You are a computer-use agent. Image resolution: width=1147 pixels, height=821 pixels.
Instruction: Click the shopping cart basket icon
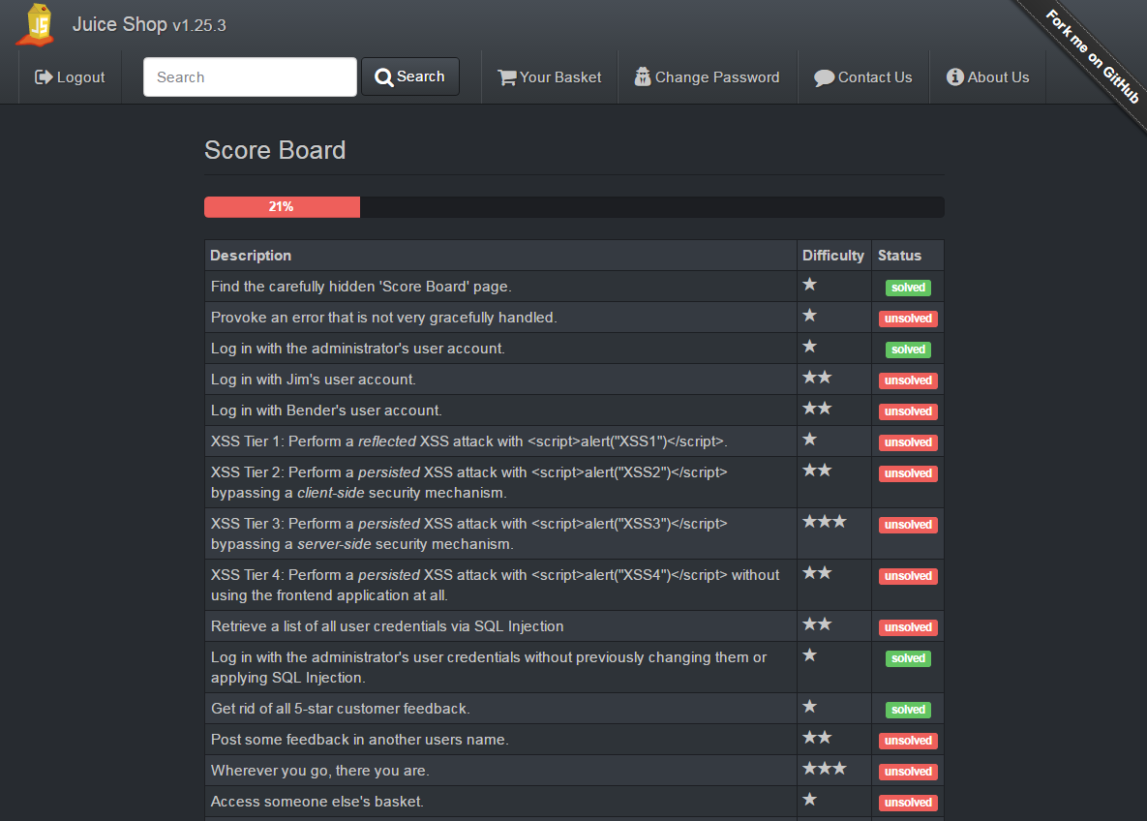pos(506,77)
